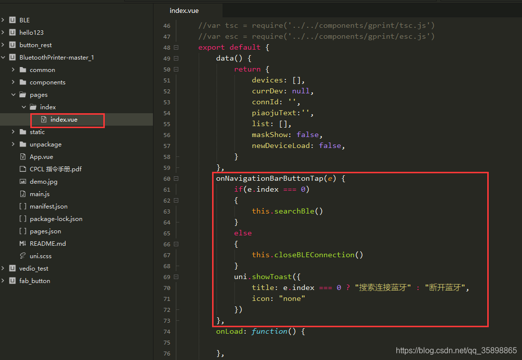
Task: Click 'piaojuText' on line 54
Action: tap(274, 113)
